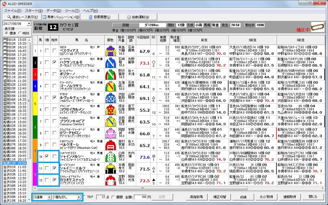Open the ツール menu
328x205 pixels.
(72, 11)
